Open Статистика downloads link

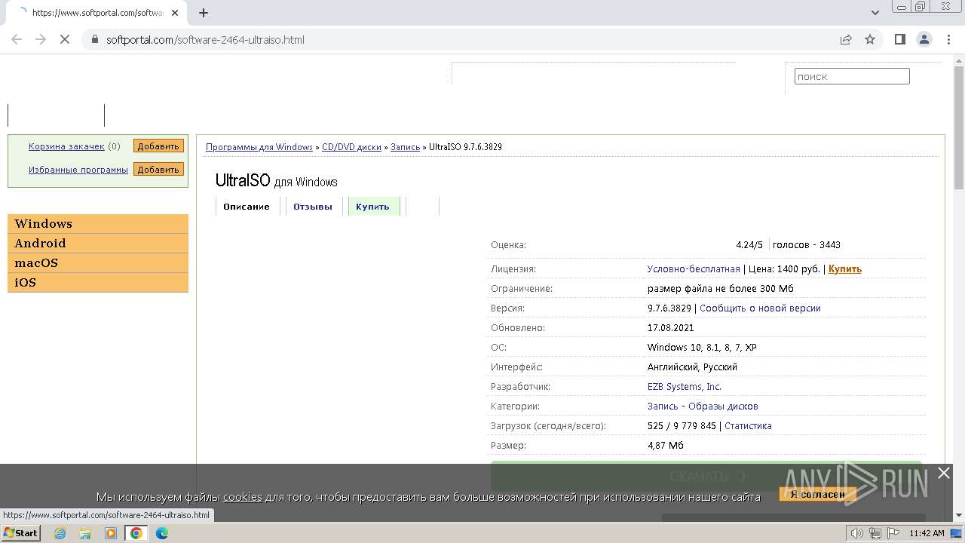tap(748, 425)
